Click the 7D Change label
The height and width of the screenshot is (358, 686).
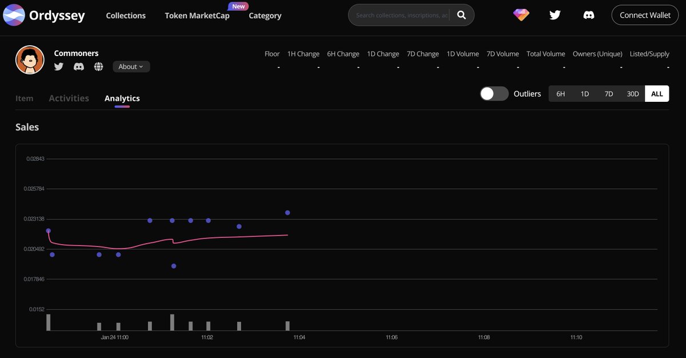click(423, 54)
